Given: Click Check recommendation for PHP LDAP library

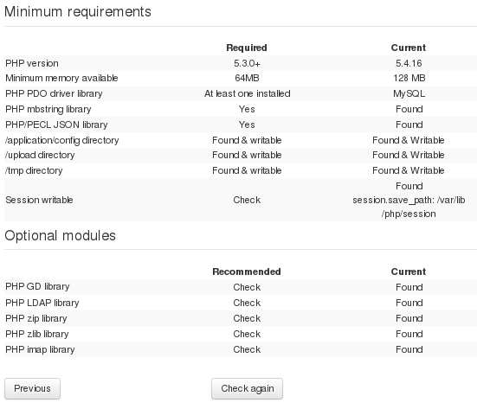Looking at the screenshot, I should coord(247,303).
